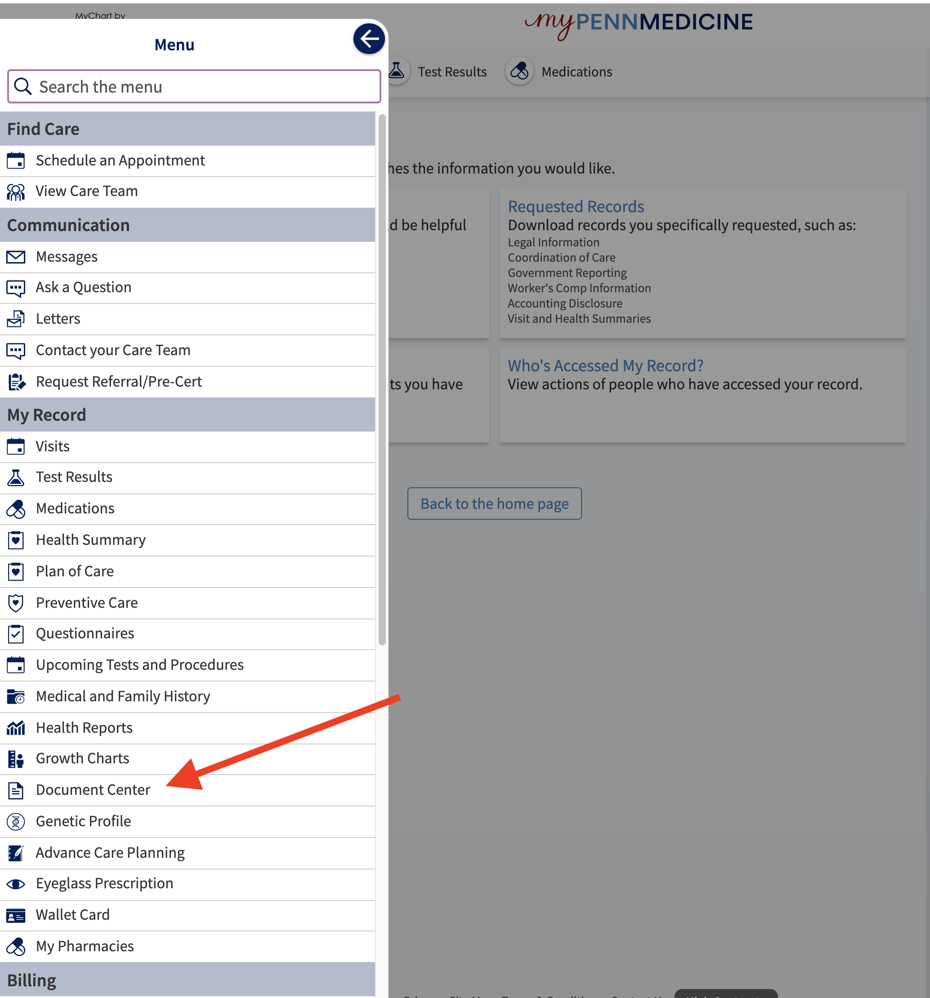The height and width of the screenshot is (998, 930).
Task: Click the Search the menu field
Action: [194, 86]
